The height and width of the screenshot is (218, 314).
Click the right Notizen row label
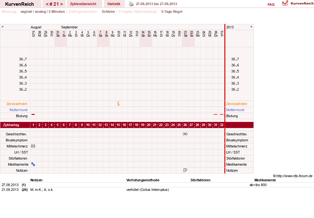[232, 170]
